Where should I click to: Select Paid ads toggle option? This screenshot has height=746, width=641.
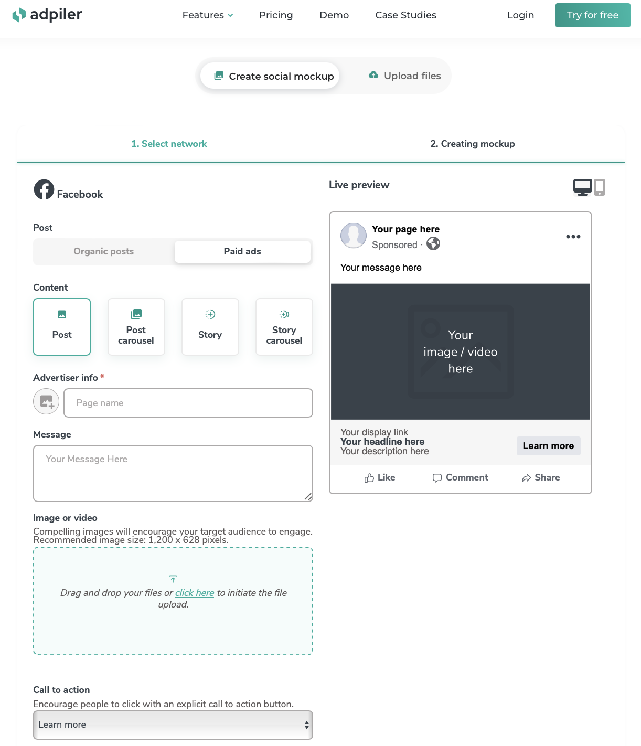point(242,251)
